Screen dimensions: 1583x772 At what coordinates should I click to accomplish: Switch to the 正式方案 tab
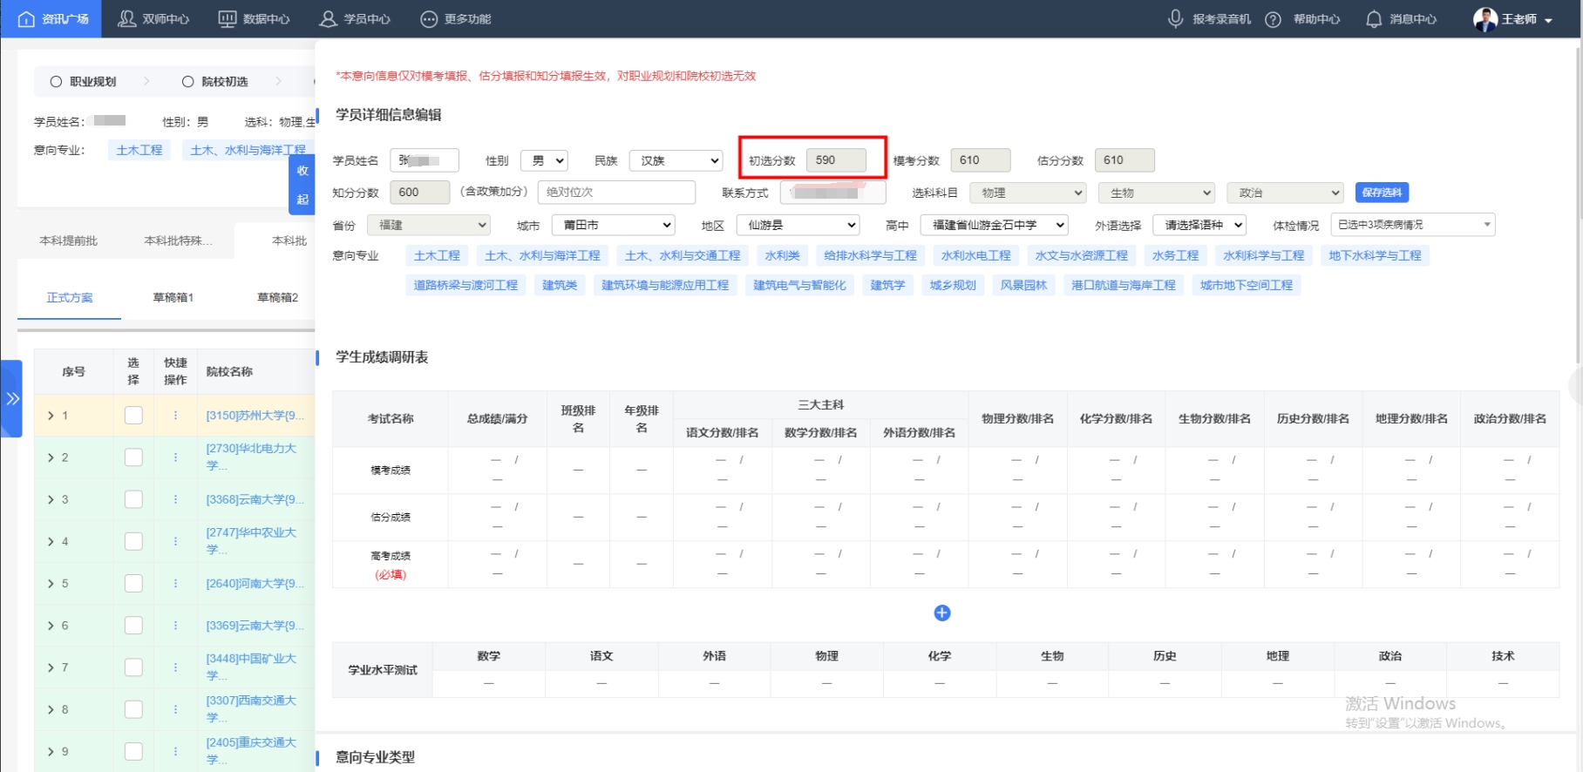tap(70, 297)
